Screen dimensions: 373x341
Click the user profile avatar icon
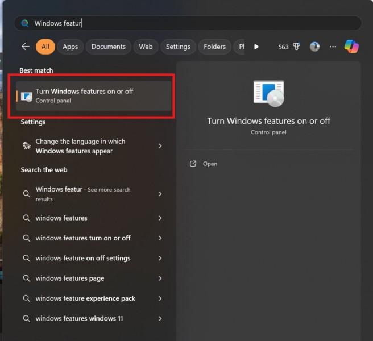314,47
